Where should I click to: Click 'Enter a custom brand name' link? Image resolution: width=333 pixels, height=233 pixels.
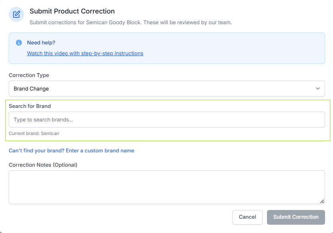pos(72,150)
